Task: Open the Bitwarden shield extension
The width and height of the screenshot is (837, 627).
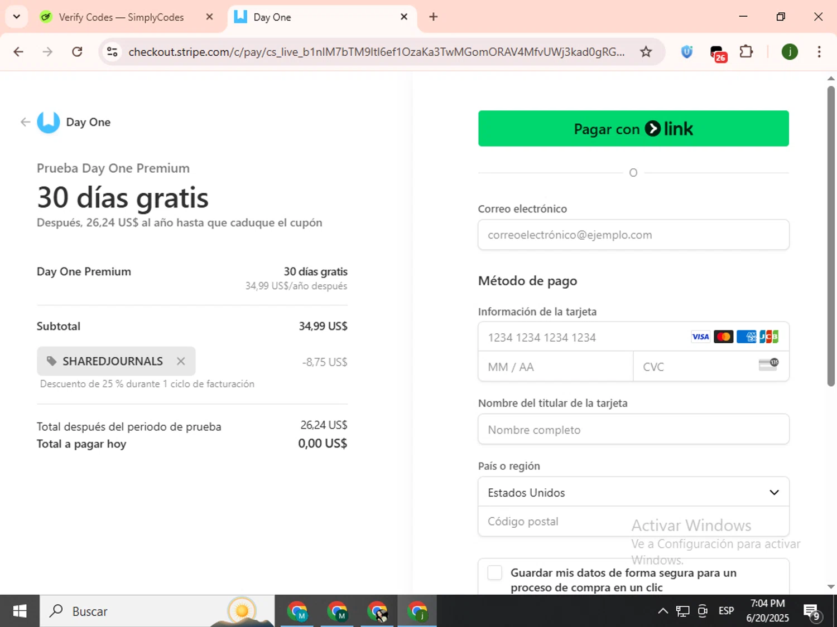Action: tap(687, 52)
